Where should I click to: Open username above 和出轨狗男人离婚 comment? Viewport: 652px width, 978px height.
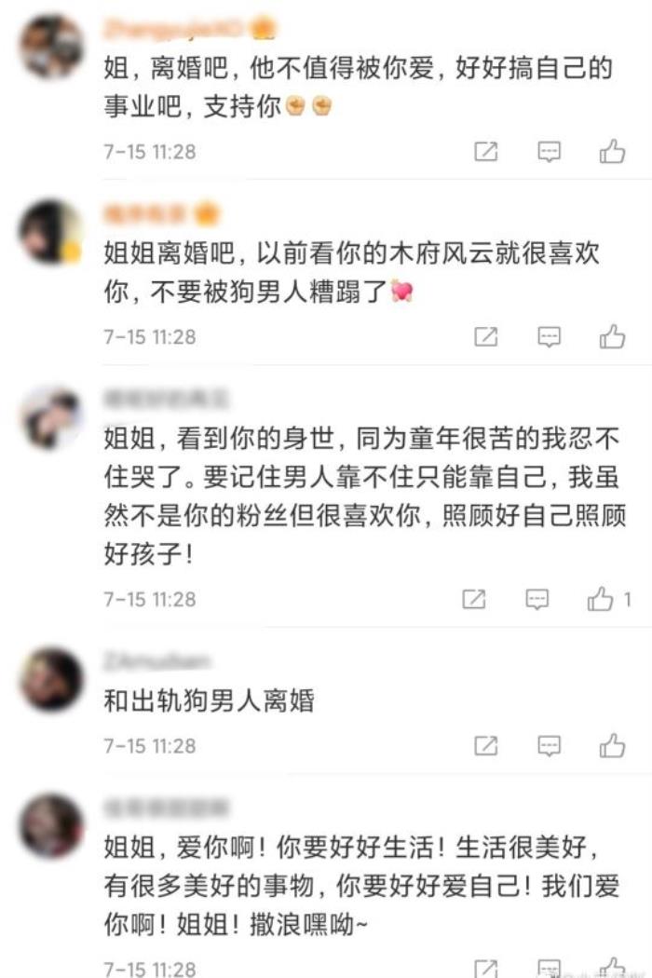157,659
